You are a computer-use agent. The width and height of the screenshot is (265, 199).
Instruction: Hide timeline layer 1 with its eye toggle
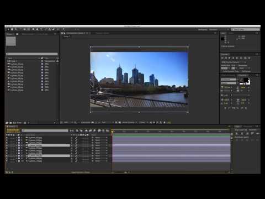7,138
